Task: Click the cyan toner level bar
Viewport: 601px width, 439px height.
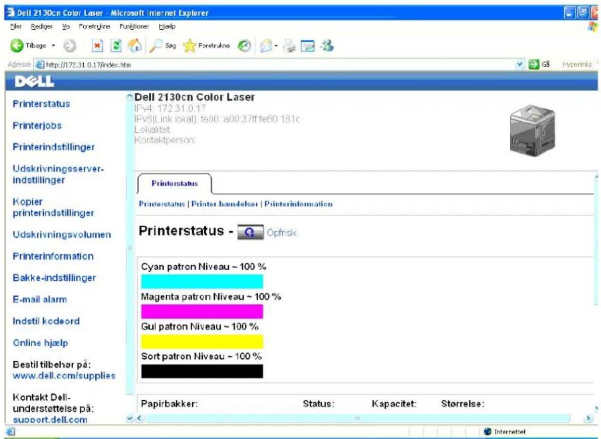Action: click(202, 281)
